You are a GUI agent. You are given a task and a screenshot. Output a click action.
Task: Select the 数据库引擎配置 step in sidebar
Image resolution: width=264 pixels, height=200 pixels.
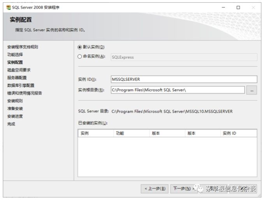[x=21, y=86]
